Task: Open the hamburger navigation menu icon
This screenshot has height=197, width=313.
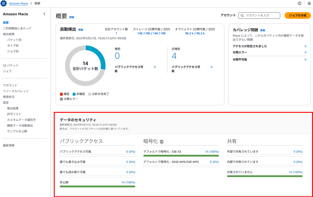Action: (x=4, y=3)
